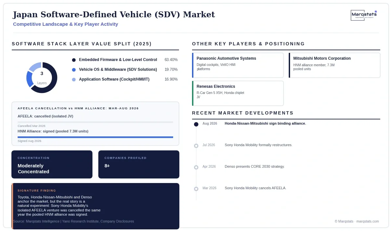Image resolution: width=392 pixels, height=231 pixels.
Task: Click the dark navy Embedded Firmware legend dot
Action: point(74,60)
